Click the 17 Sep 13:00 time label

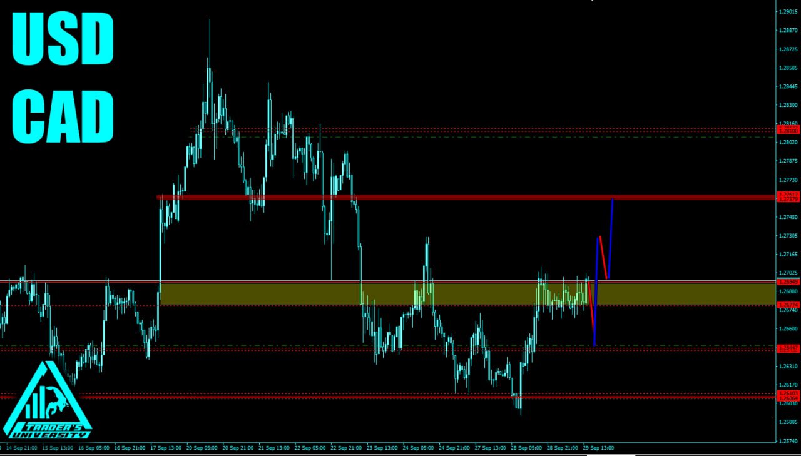(166, 448)
